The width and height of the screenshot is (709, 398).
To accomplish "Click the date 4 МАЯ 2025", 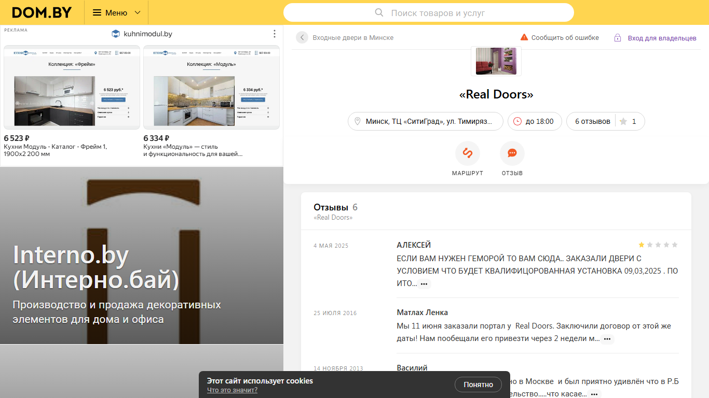I will coord(331,246).
